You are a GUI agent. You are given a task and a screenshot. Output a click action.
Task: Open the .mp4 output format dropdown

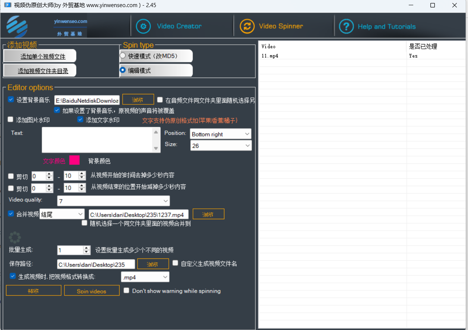pos(145,277)
